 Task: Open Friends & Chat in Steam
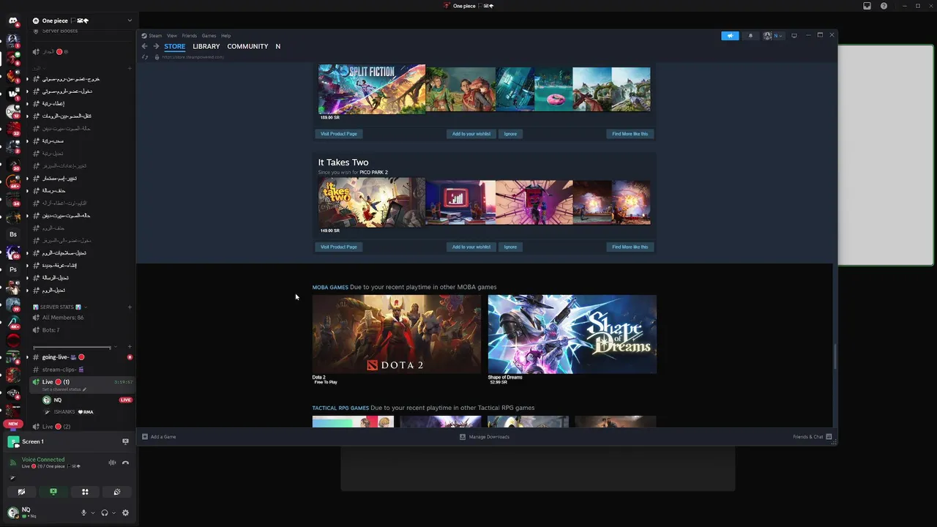click(x=813, y=437)
